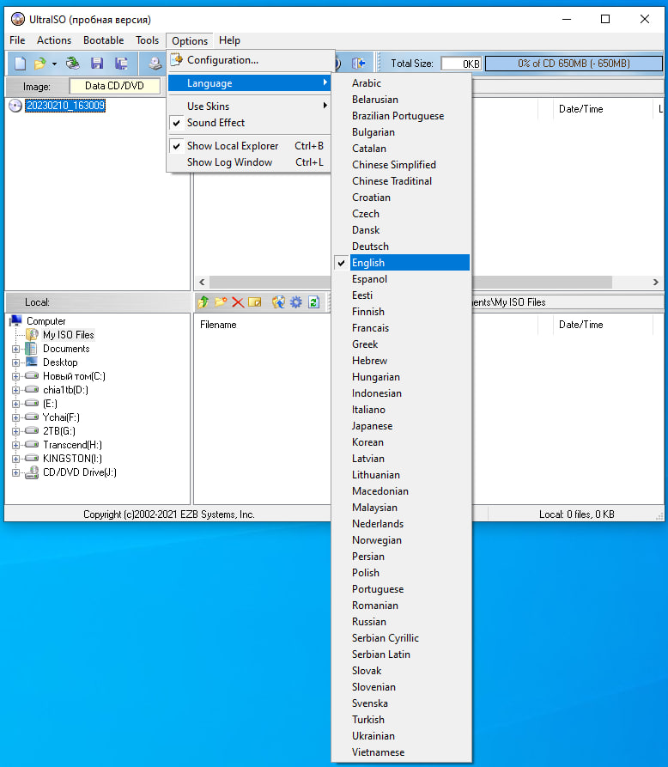Click the Documents folder icon in the tree
Image resolution: width=668 pixels, height=767 pixels.
coord(31,349)
